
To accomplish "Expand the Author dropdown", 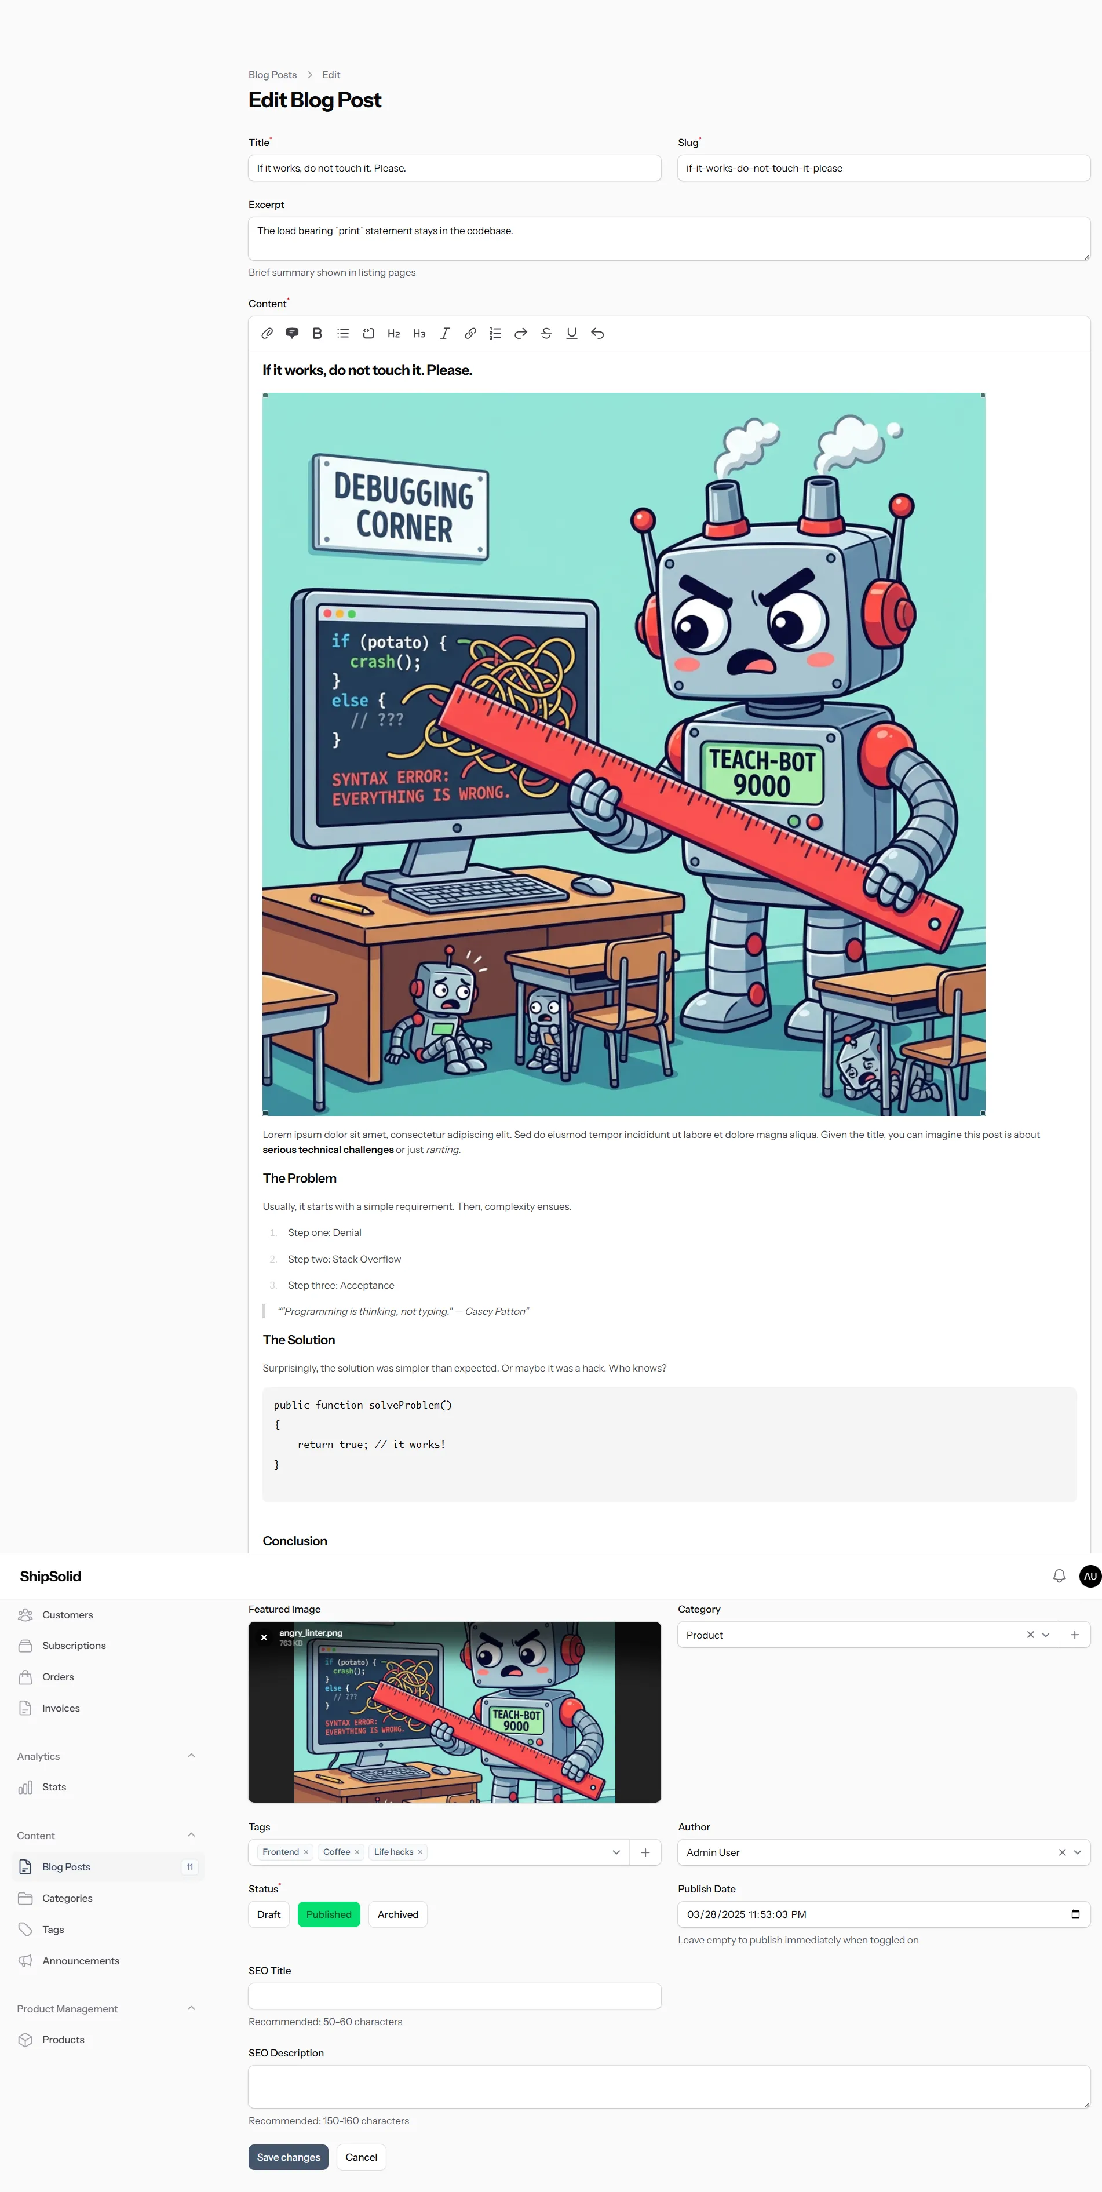I will pos(1077,1852).
